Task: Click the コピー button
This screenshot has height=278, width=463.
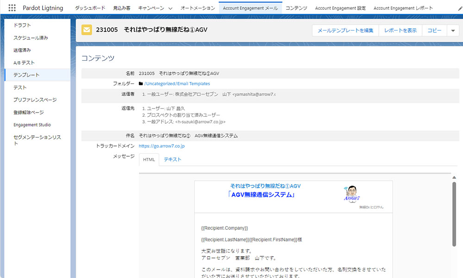Action: 434,31
